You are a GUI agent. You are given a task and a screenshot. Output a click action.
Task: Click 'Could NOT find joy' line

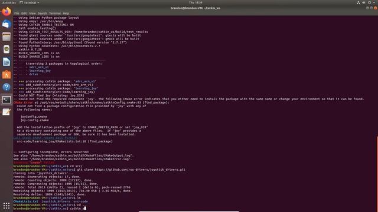point(49,95)
